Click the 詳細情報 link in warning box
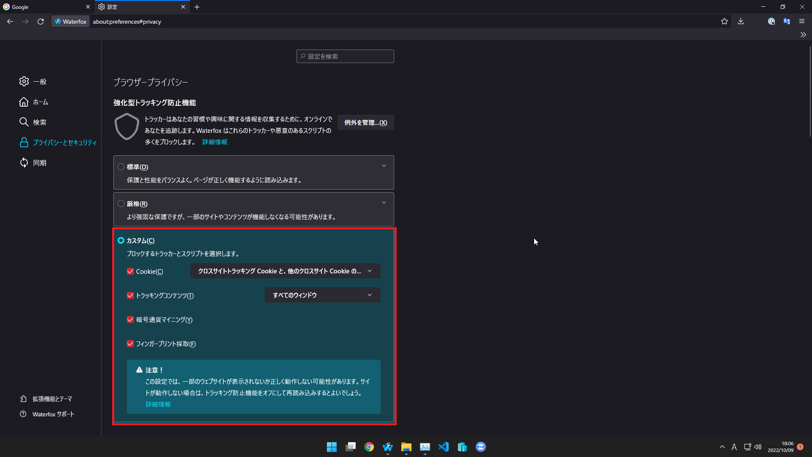Viewport: 812px width, 457px height. (x=158, y=404)
